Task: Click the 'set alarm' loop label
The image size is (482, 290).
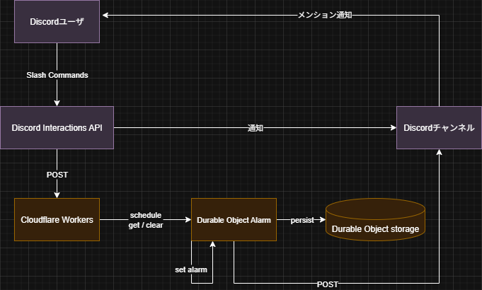Action: click(x=191, y=269)
